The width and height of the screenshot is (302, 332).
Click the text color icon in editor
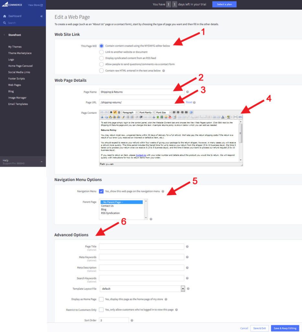click(x=223, y=117)
